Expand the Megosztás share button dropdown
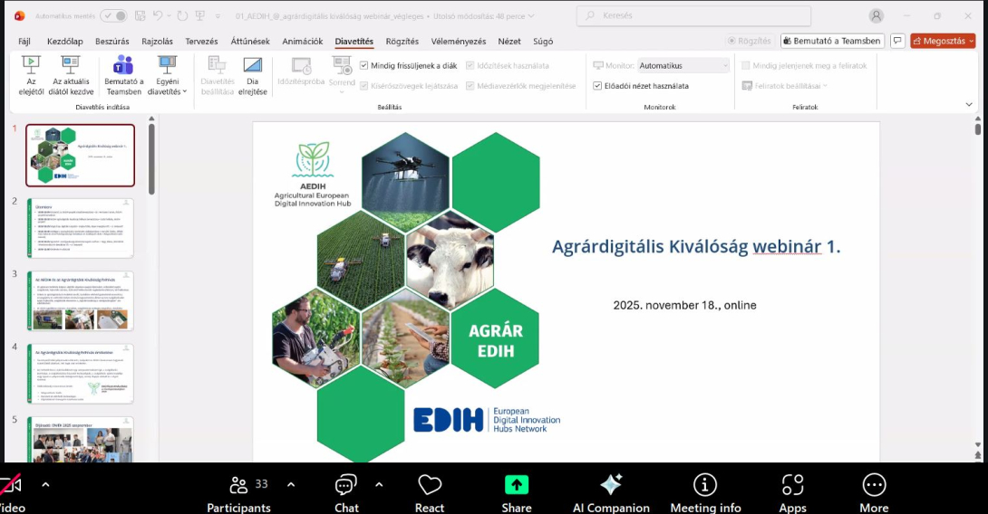 [x=971, y=41]
